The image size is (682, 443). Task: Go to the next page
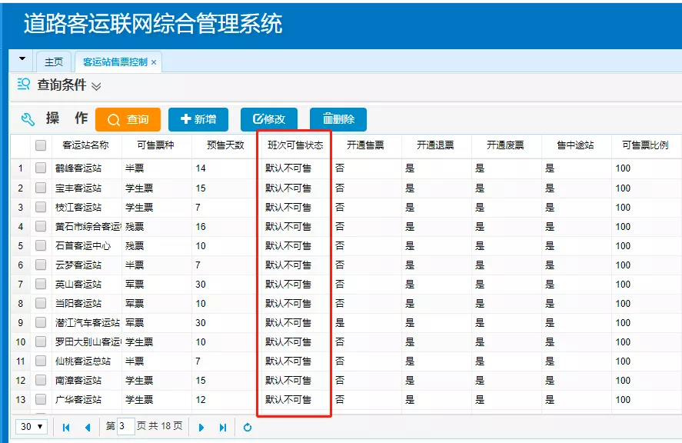[201, 426]
